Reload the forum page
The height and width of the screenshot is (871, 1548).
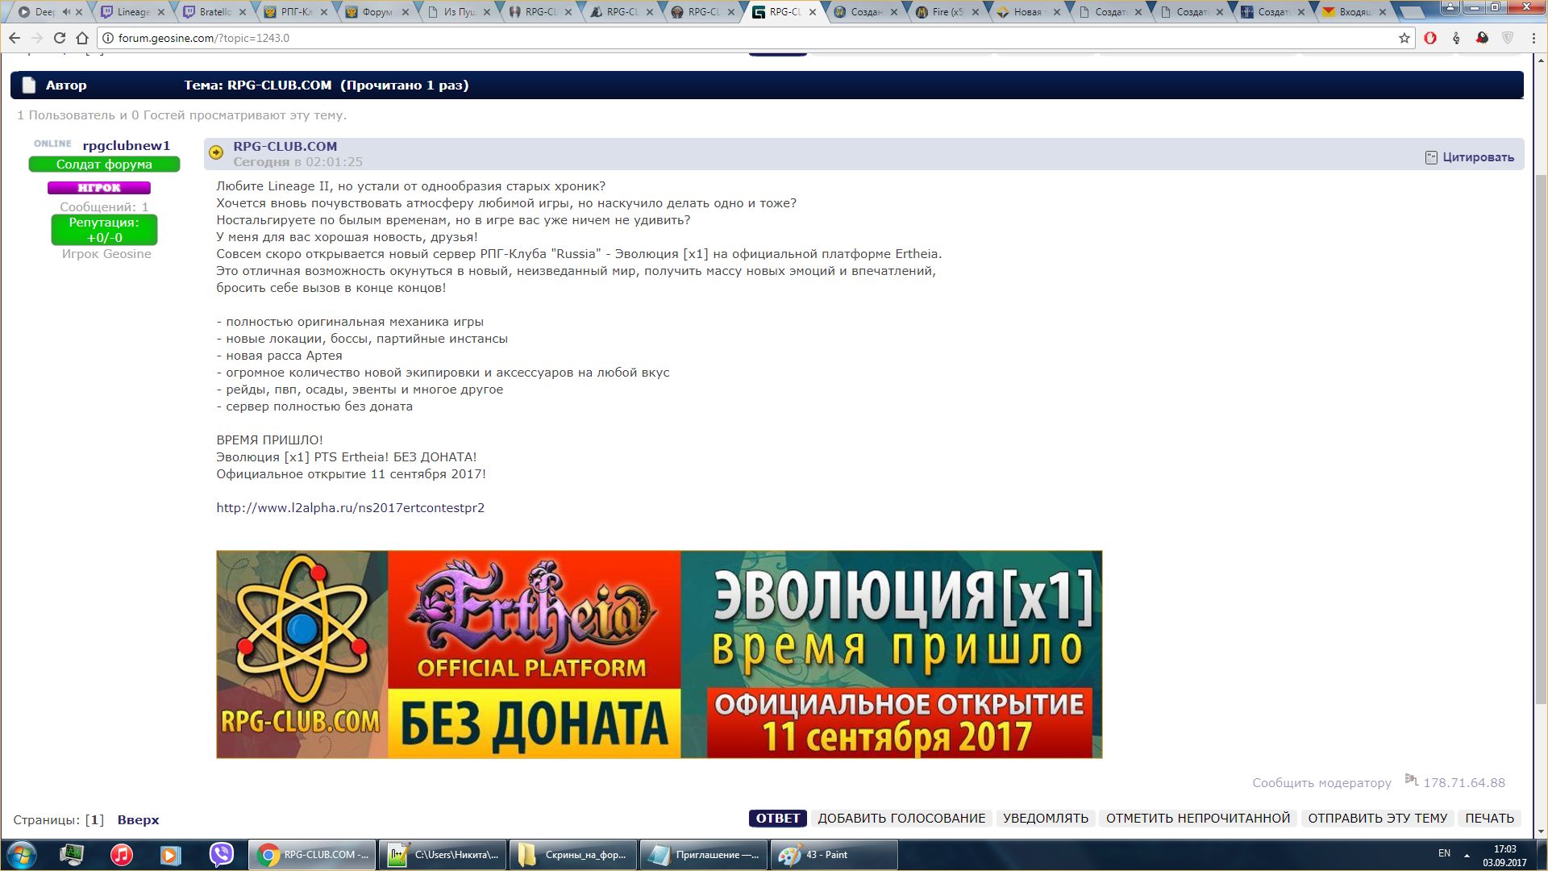[x=60, y=38]
